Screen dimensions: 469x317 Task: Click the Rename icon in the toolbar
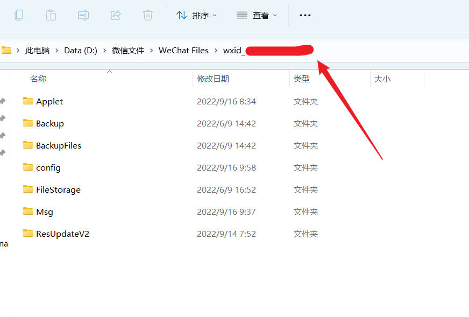[x=83, y=15]
